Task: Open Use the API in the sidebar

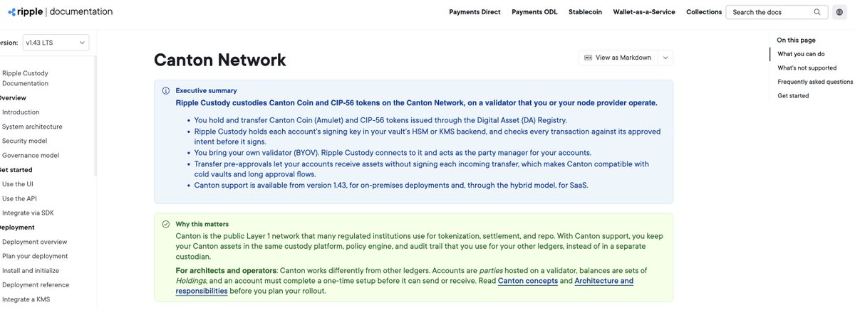Action: pos(19,198)
